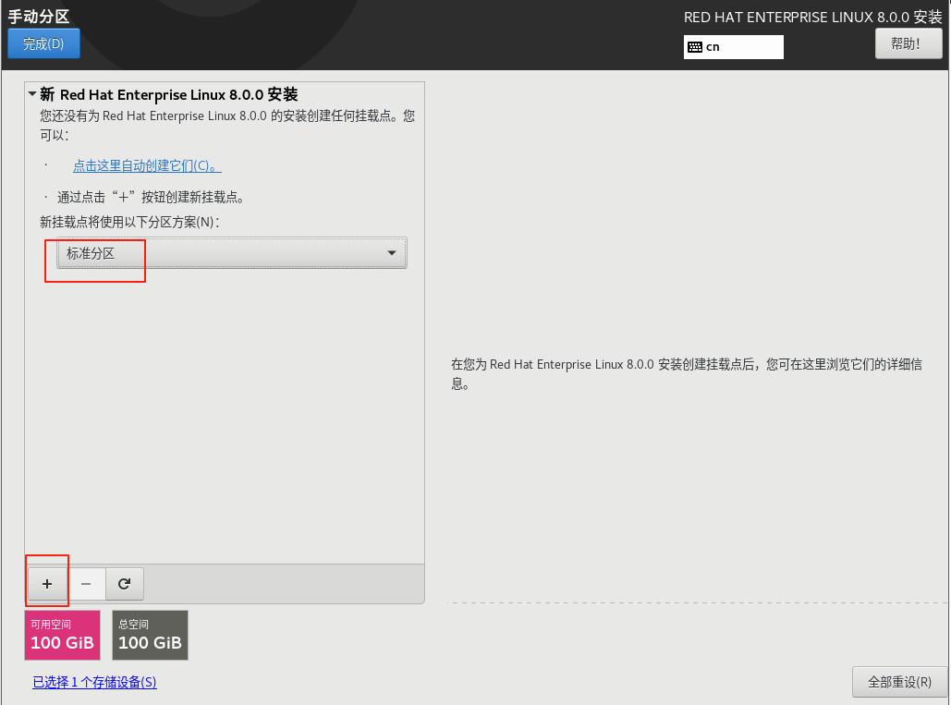Click the 完成(D) done button
The height and width of the screenshot is (705, 951).
coord(43,43)
